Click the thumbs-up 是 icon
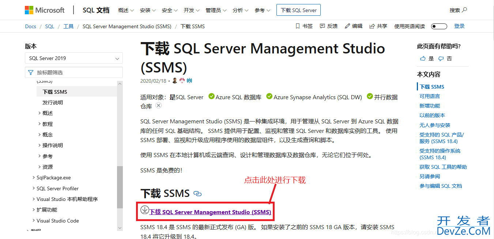 [x=423, y=59]
